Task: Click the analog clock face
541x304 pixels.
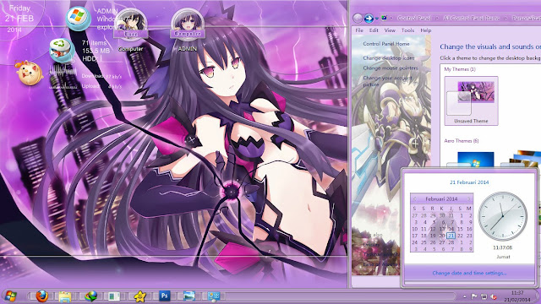Action: (x=502, y=216)
